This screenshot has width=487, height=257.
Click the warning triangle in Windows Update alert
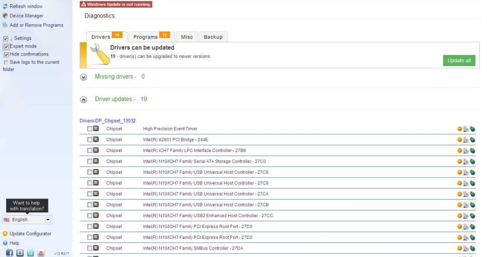[x=84, y=4]
